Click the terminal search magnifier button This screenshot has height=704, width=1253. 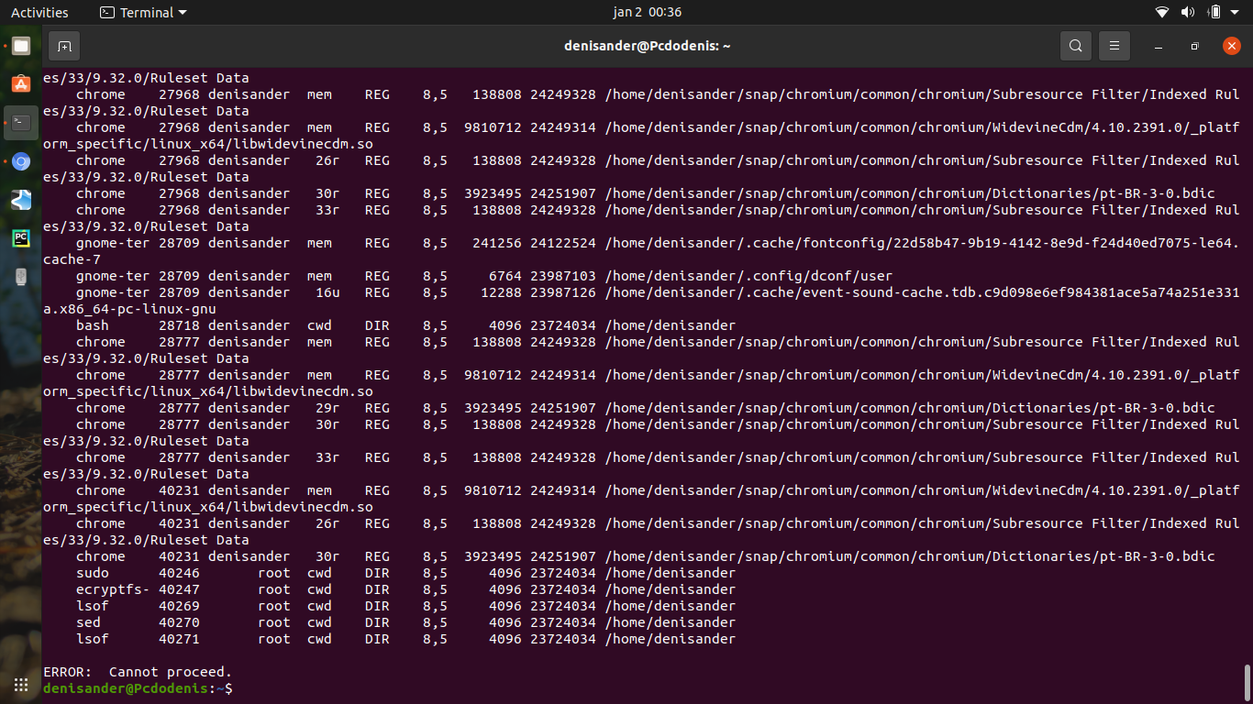click(1075, 46)
